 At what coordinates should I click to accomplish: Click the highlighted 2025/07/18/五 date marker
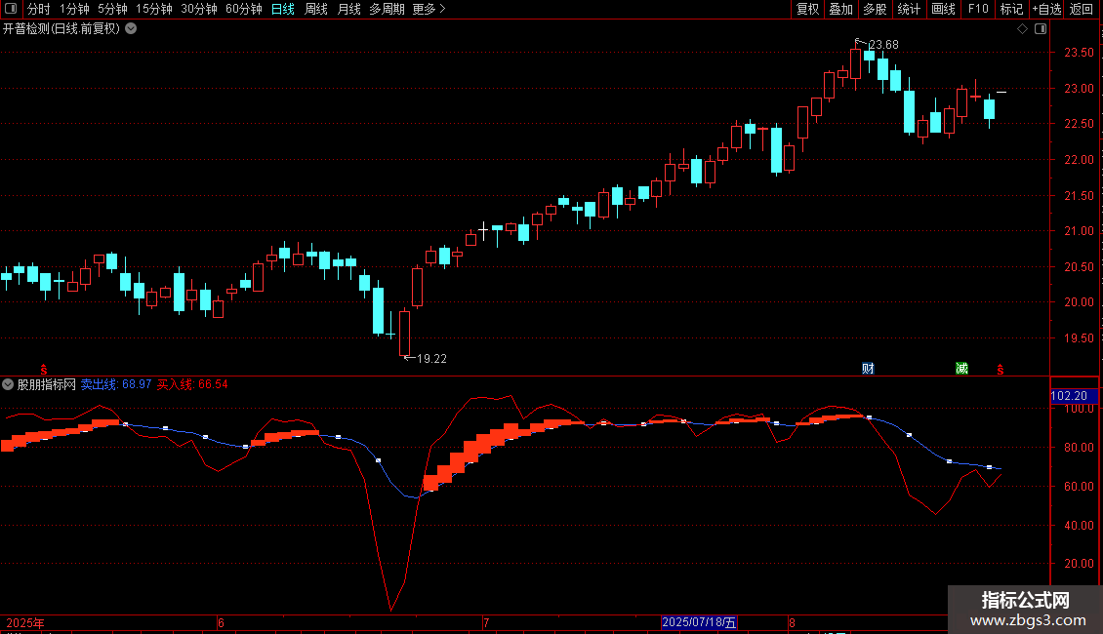[699, 622]
